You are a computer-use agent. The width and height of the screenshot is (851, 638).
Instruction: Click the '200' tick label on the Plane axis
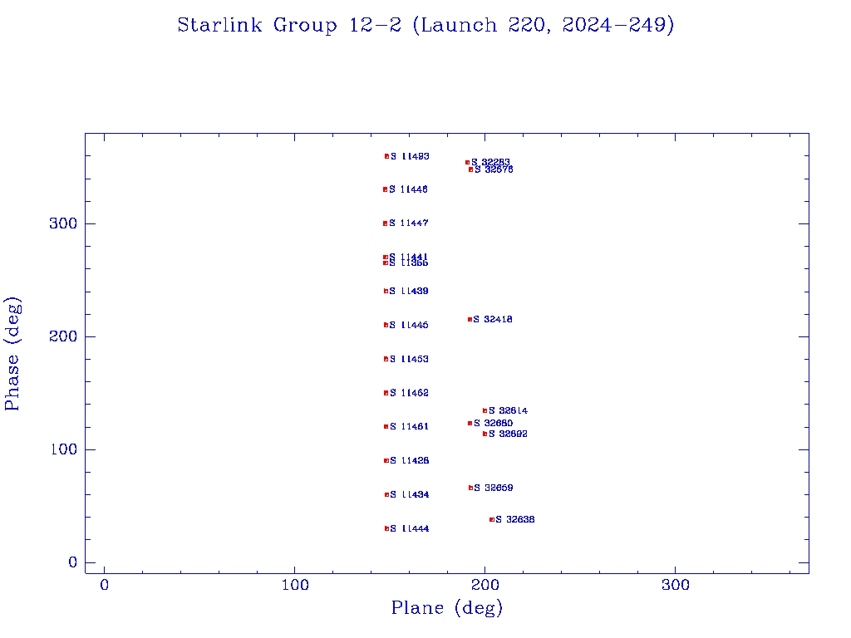click(x=485, y=586)
